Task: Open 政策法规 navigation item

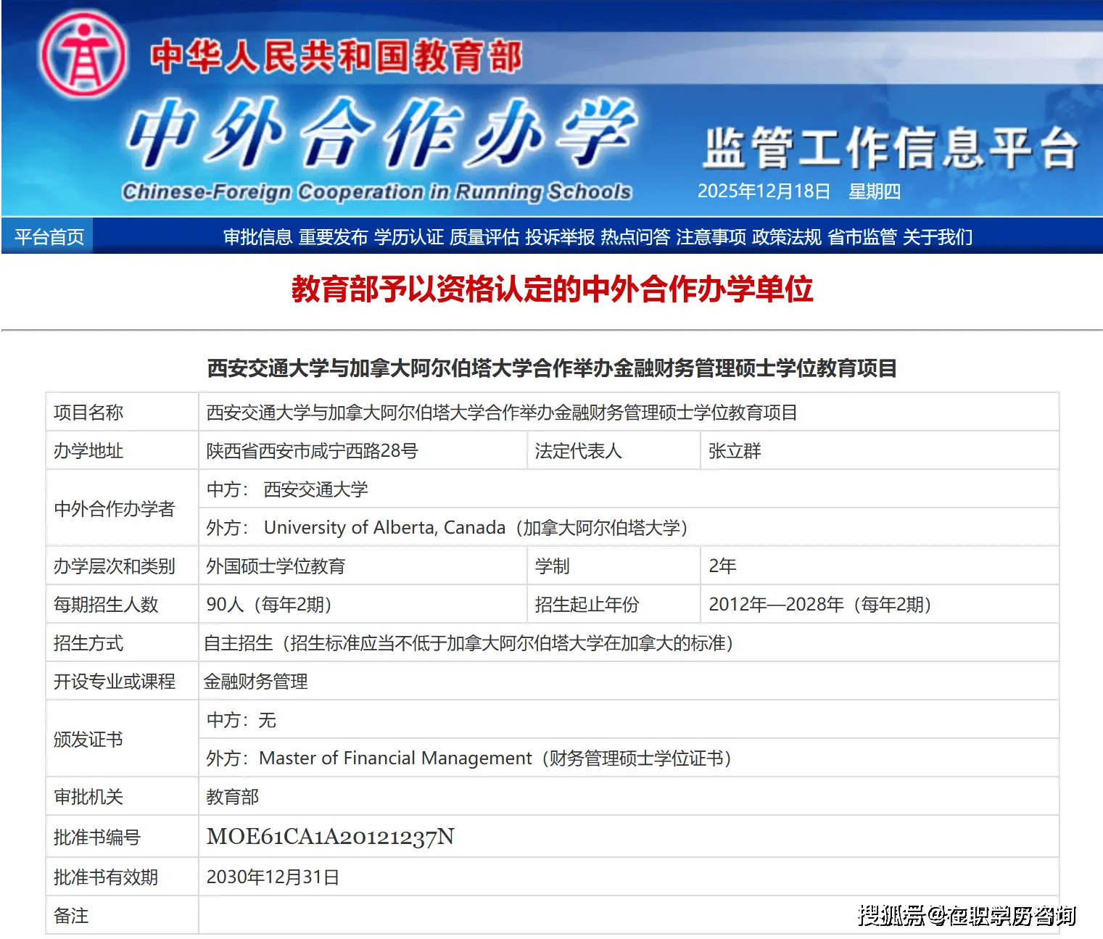Action: [786, 237]
